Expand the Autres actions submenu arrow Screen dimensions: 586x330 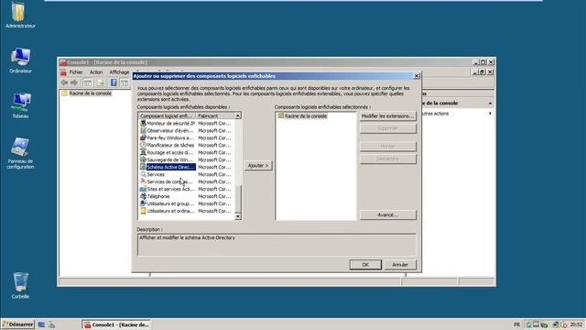[x=490, y=114]
